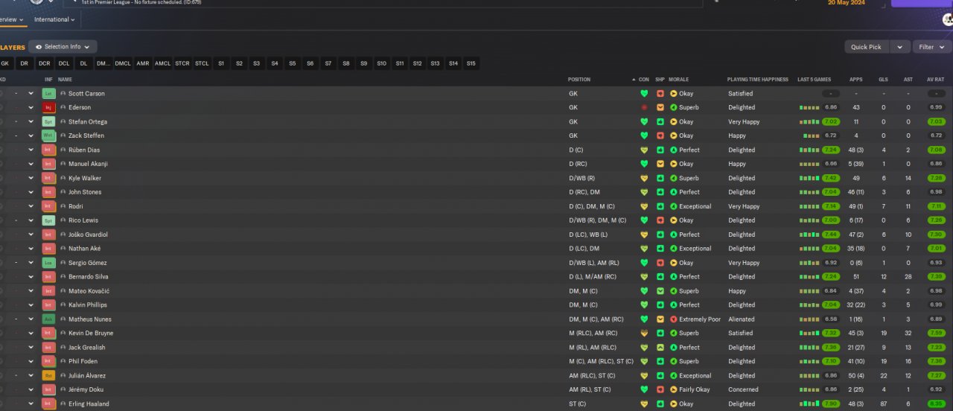This screenshot has width=953, height=411.
Task: Toggle the DCL position filter
Action: pos(64,64)
